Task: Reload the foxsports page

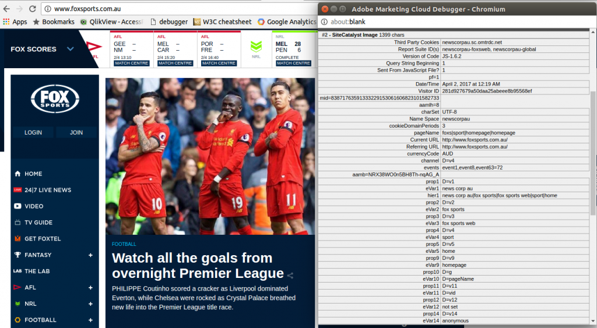Action: (x=33, y=8)
